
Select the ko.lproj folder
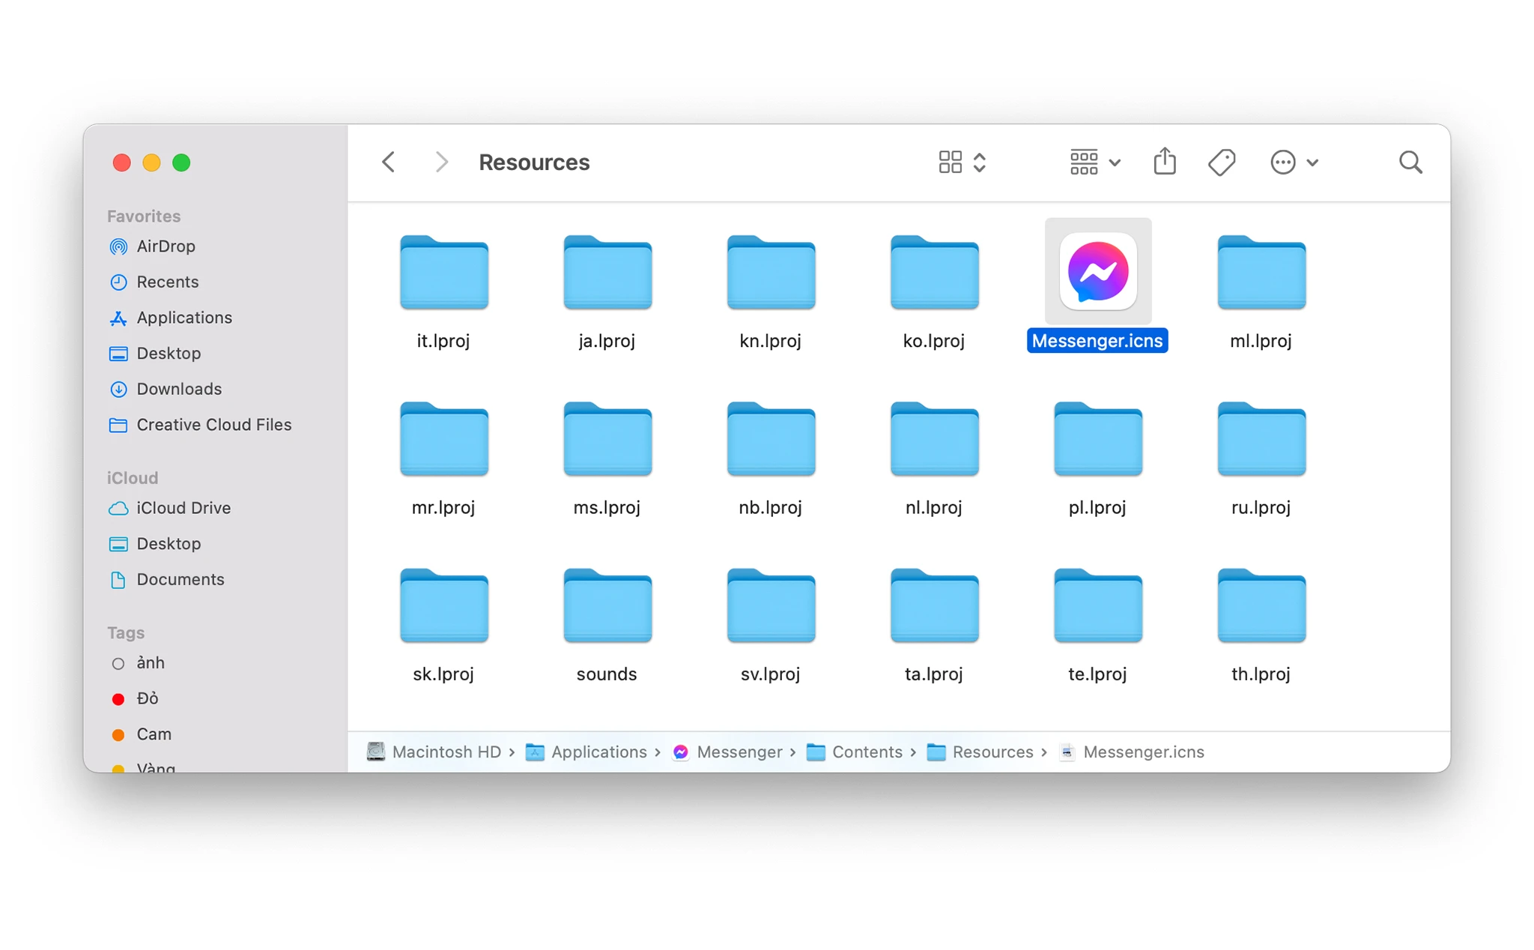tap(934, 272)
